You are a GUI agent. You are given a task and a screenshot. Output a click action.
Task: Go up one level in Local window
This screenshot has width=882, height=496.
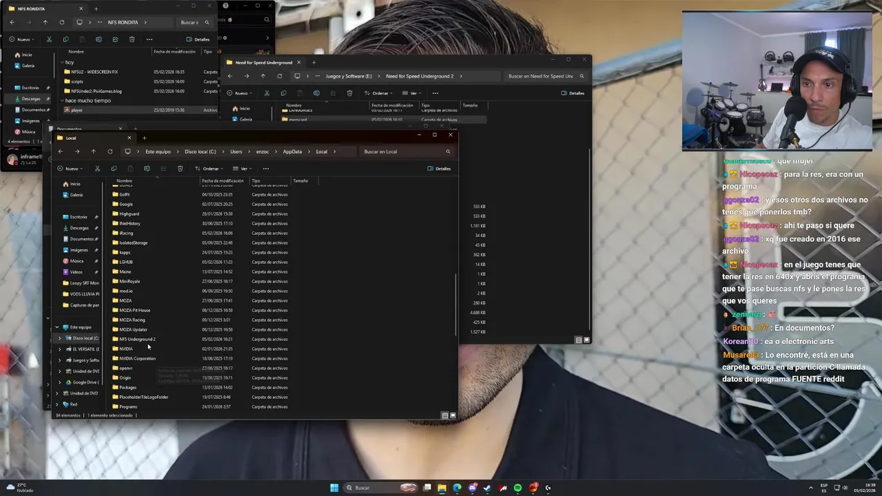94,152
